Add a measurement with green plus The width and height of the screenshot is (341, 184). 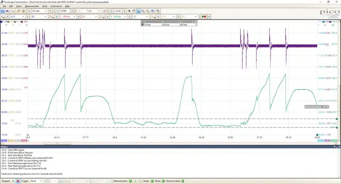pos(130,181)
